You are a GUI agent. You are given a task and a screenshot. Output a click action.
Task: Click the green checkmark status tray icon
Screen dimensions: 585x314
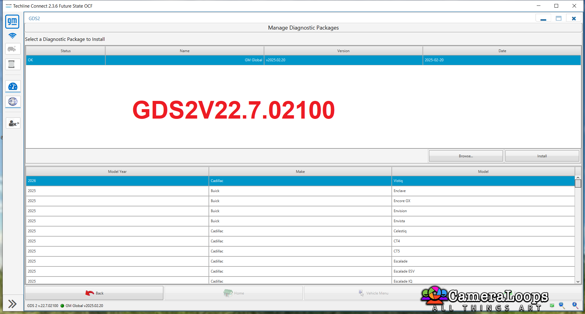click(x=552, y=305)
